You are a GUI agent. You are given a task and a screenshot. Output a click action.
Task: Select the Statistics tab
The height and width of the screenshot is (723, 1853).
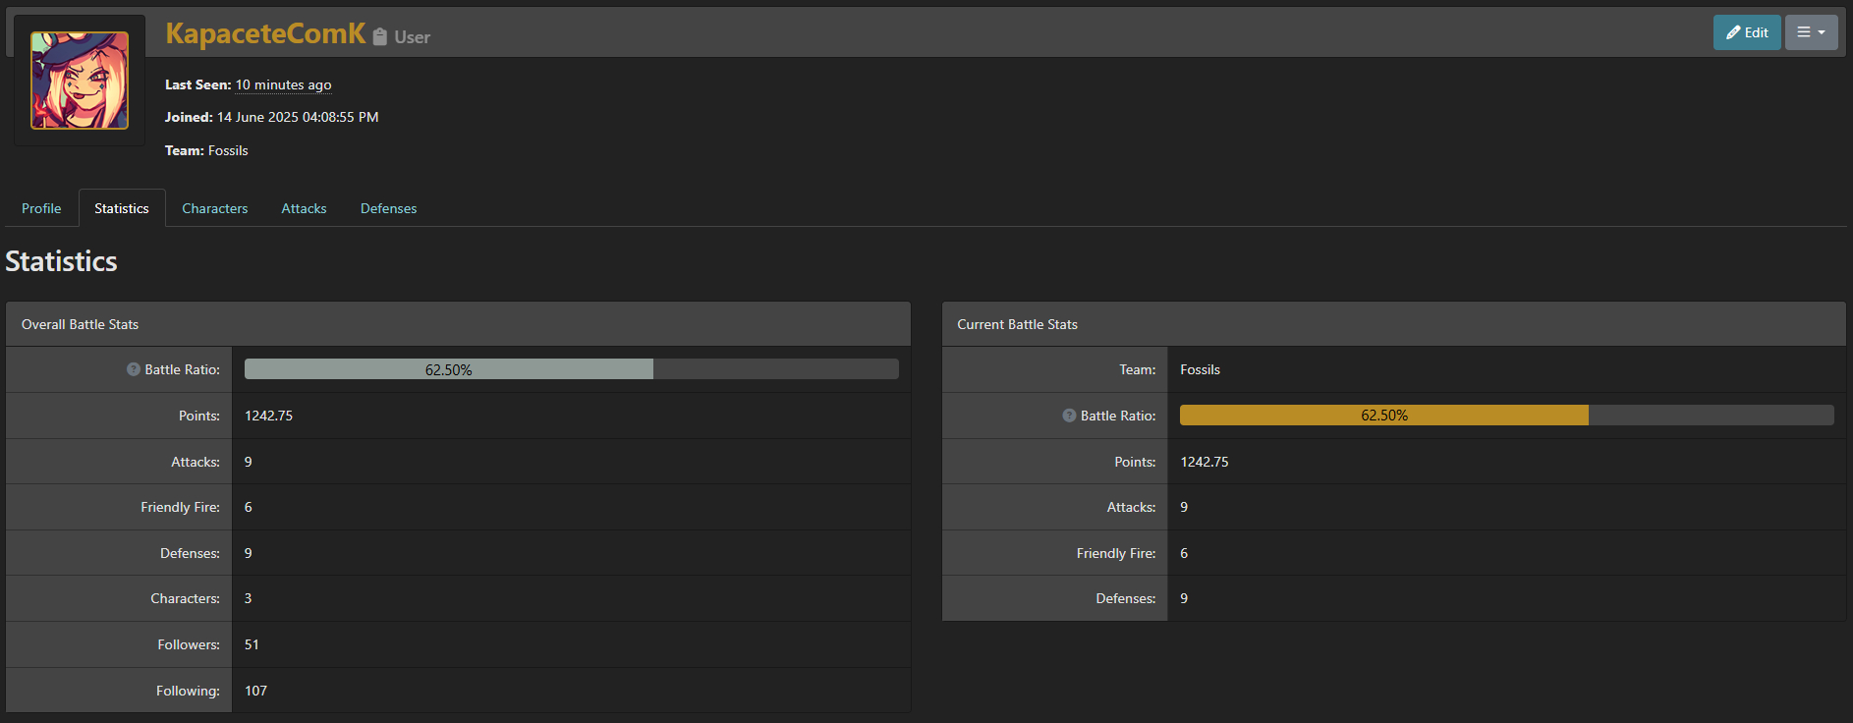(122, 208)
